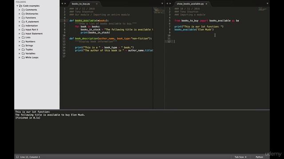Expand the Functions folder arrow

click(20, 18)
